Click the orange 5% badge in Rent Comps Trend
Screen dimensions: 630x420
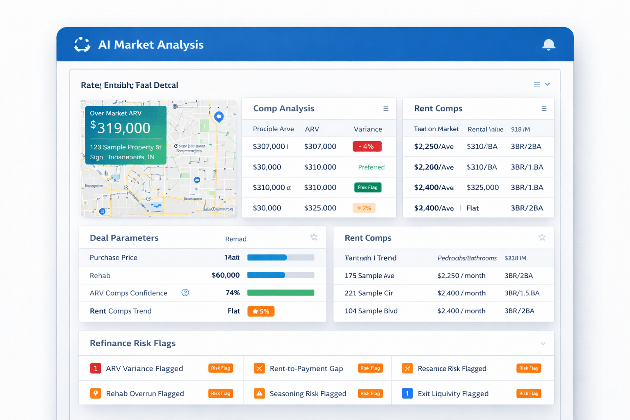[x=261, y=311]
